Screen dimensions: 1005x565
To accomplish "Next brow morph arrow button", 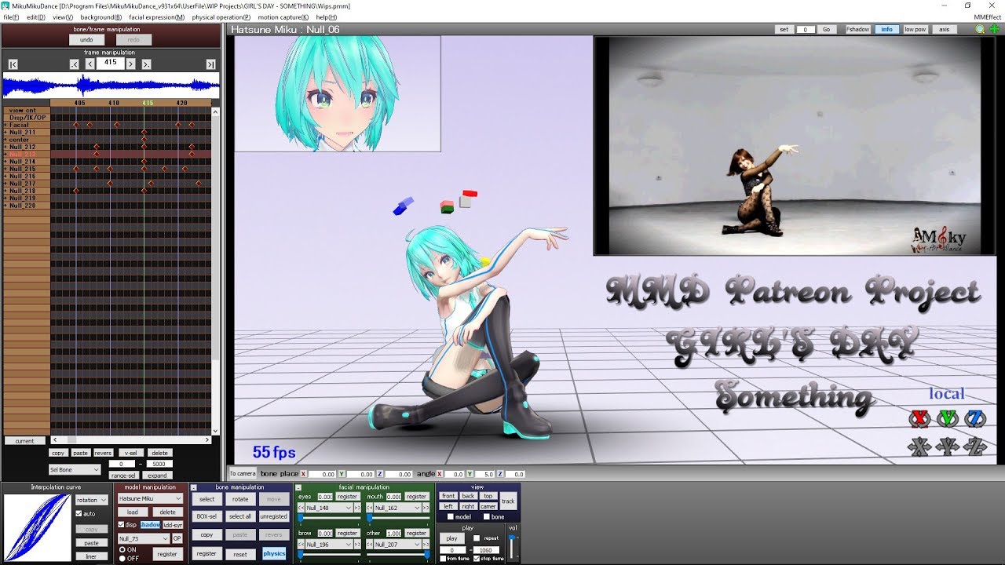I will point(358,544).
